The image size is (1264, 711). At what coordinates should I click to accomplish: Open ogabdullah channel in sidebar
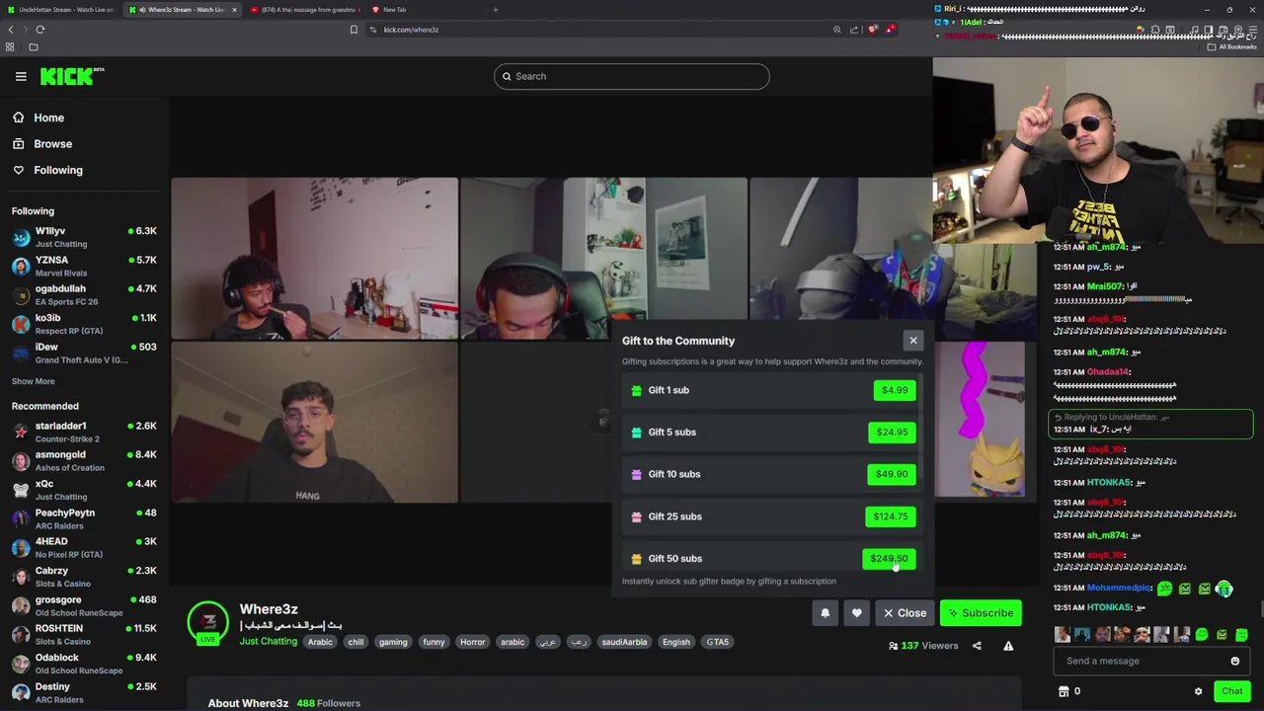[84, 294]
